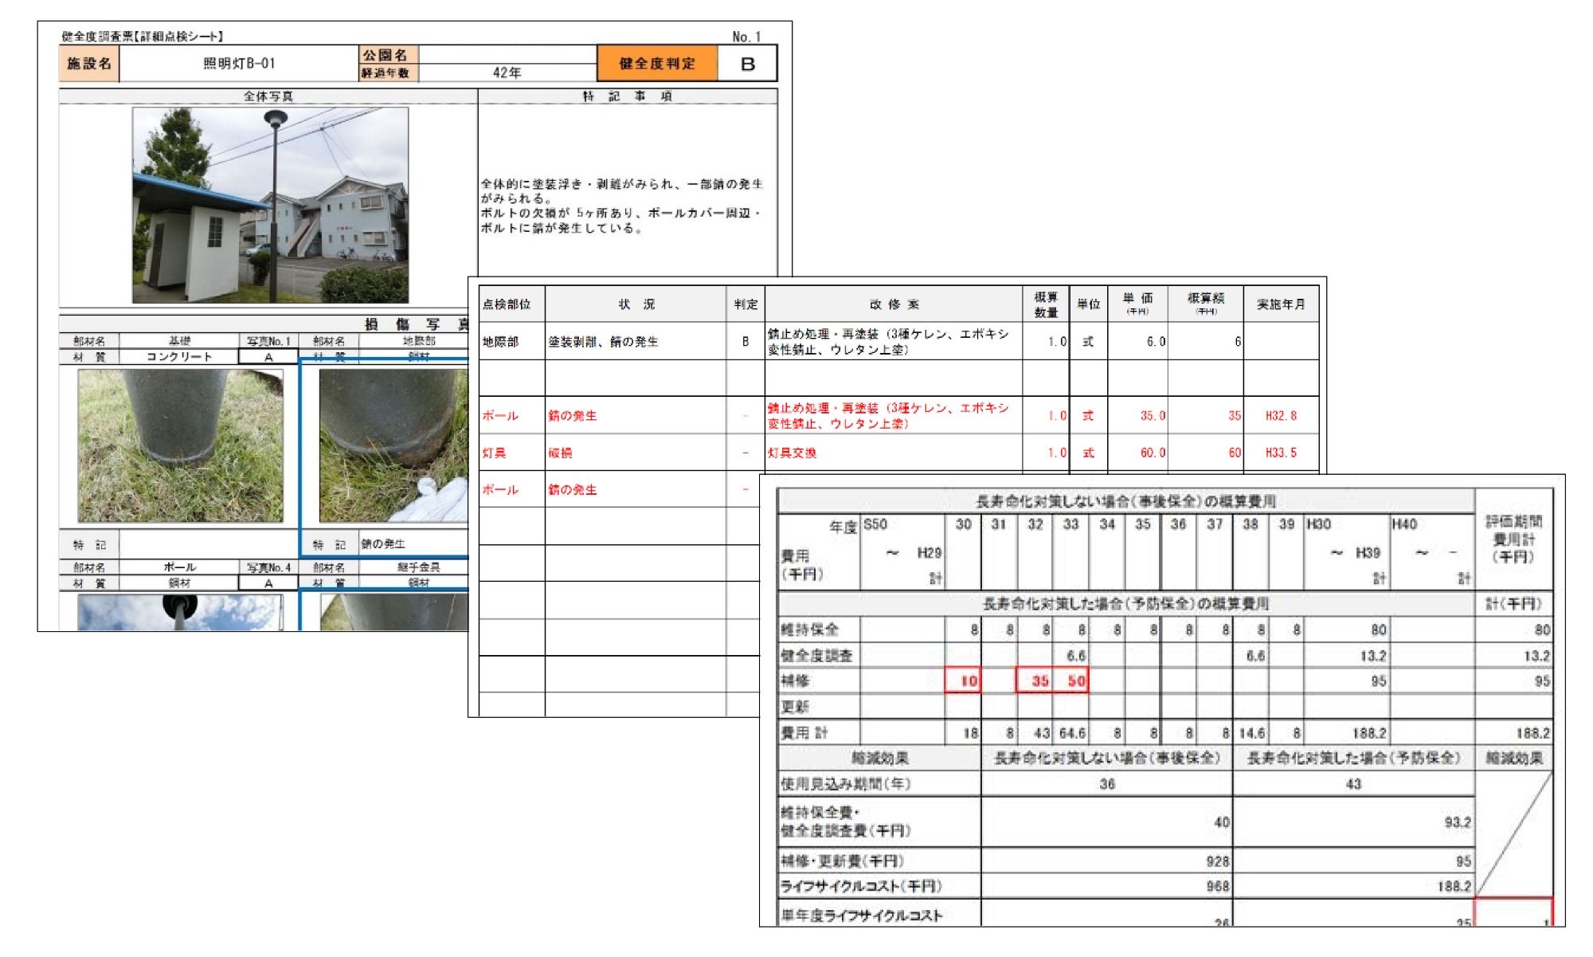Click the 更新 row label
The height and width of the screenshot is (957, 1593).
pos(819,707)
